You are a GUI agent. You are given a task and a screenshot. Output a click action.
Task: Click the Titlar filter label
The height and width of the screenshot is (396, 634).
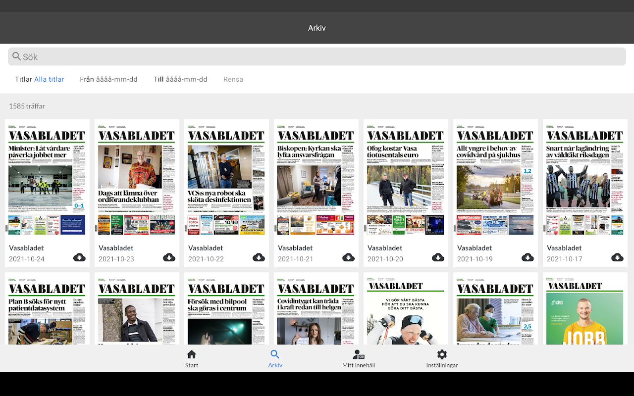pos(23,79)
